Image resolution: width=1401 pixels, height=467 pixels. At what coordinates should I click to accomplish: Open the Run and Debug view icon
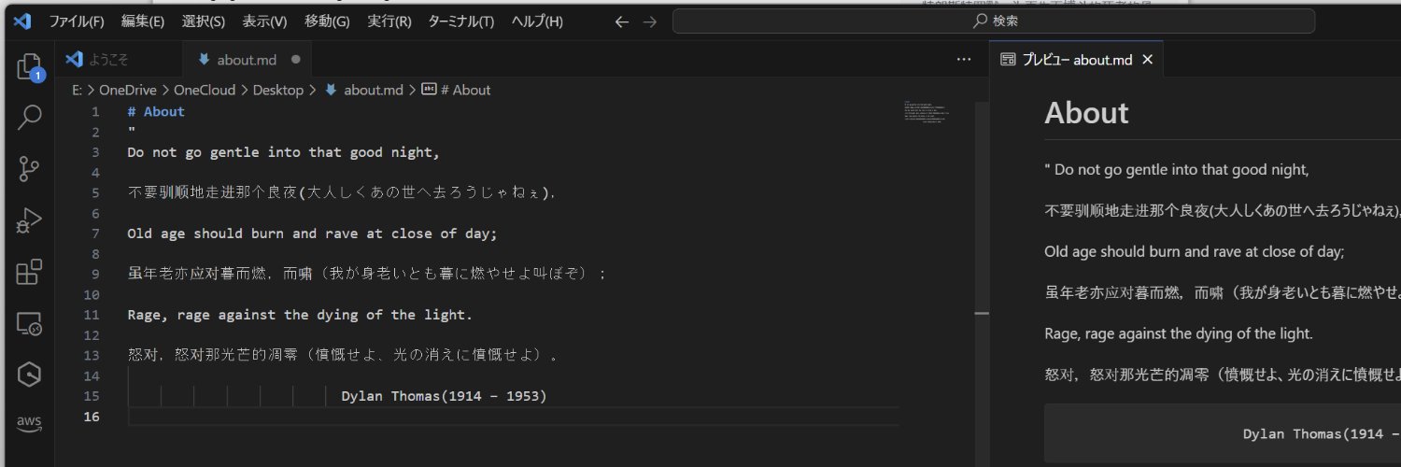[x=30, y=220]
